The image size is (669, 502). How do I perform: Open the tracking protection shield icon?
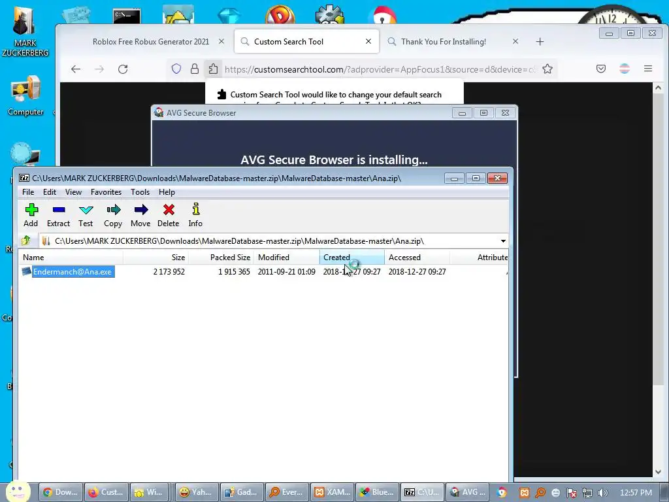pyautogui.click(x=176, y=69)
